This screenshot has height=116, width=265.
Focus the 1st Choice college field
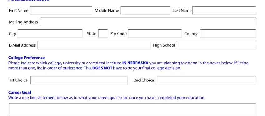pos(79,80)
